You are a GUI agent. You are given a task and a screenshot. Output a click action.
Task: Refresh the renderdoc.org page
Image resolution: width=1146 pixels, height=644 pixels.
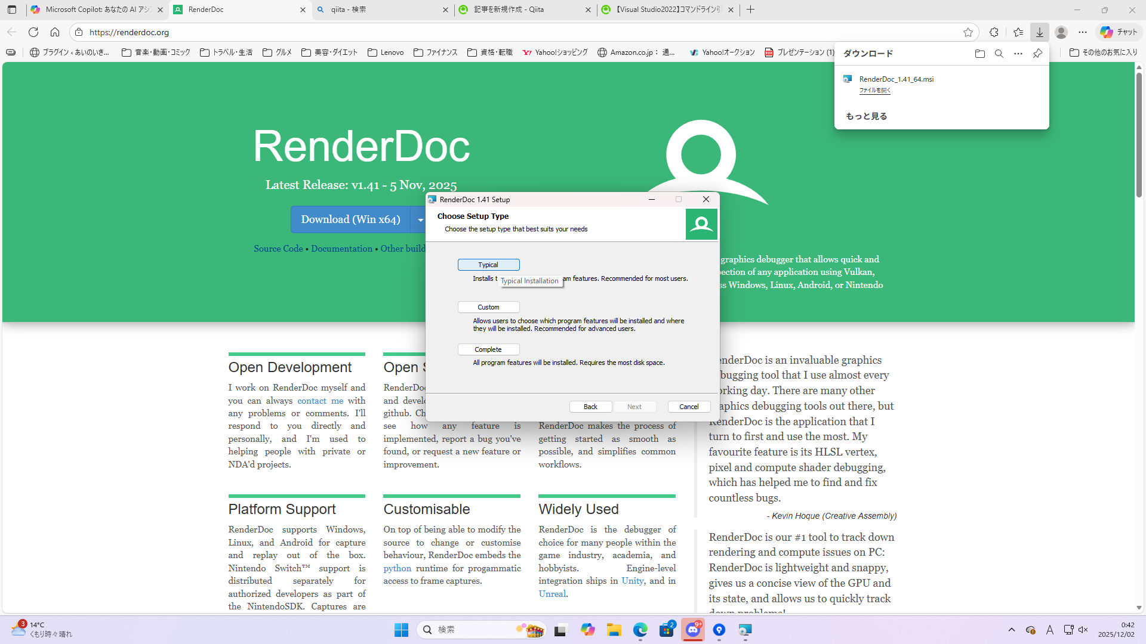coord(33,32)
